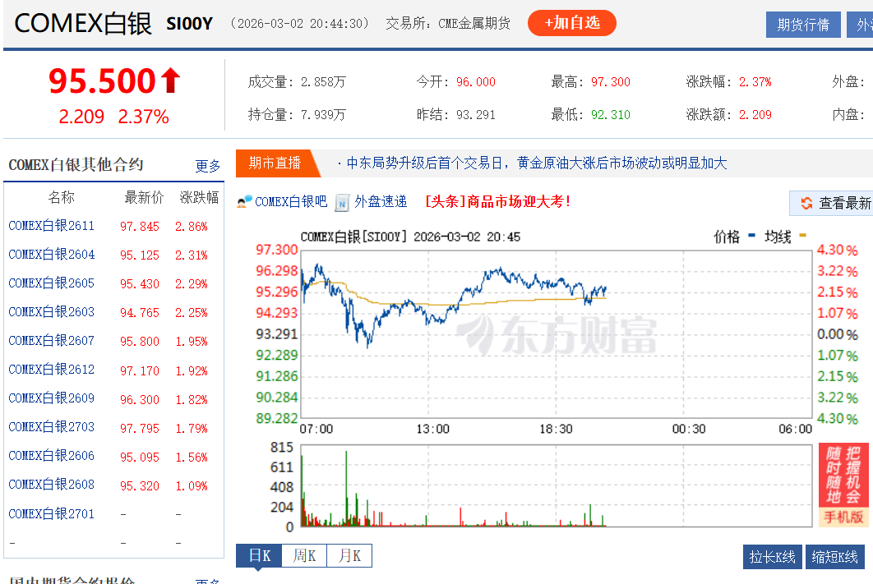The width and height of the screenshot is (873, 584).
Task: Click the refresh icon beside 查看最新
Action: pos(806,203)
